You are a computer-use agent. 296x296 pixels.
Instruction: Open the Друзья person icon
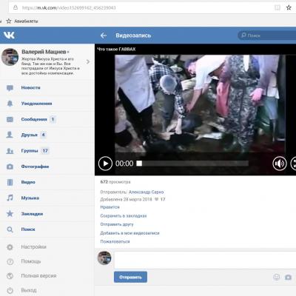coord(10,135)
